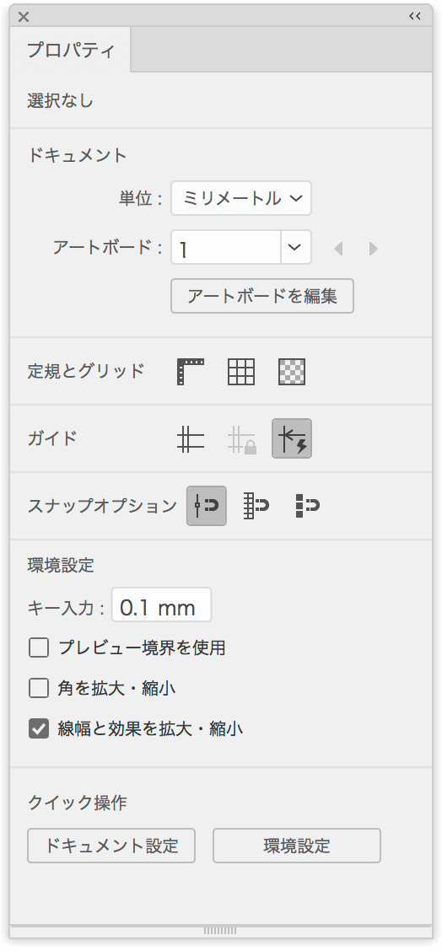The width and height of the screenshot is (442, 951).
Task: Enable snap to pixel icon
Action: click(x=307, y=506)
